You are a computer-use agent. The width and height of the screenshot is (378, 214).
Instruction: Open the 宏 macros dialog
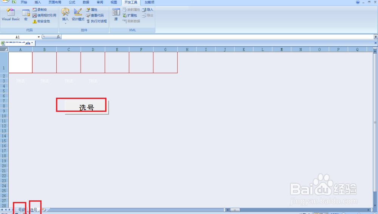[x=26, y=14]
